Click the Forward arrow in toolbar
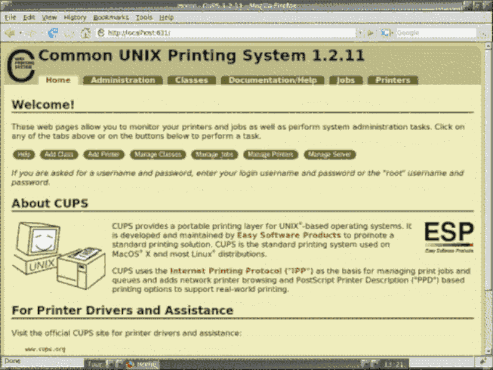 tap(31, 33)
